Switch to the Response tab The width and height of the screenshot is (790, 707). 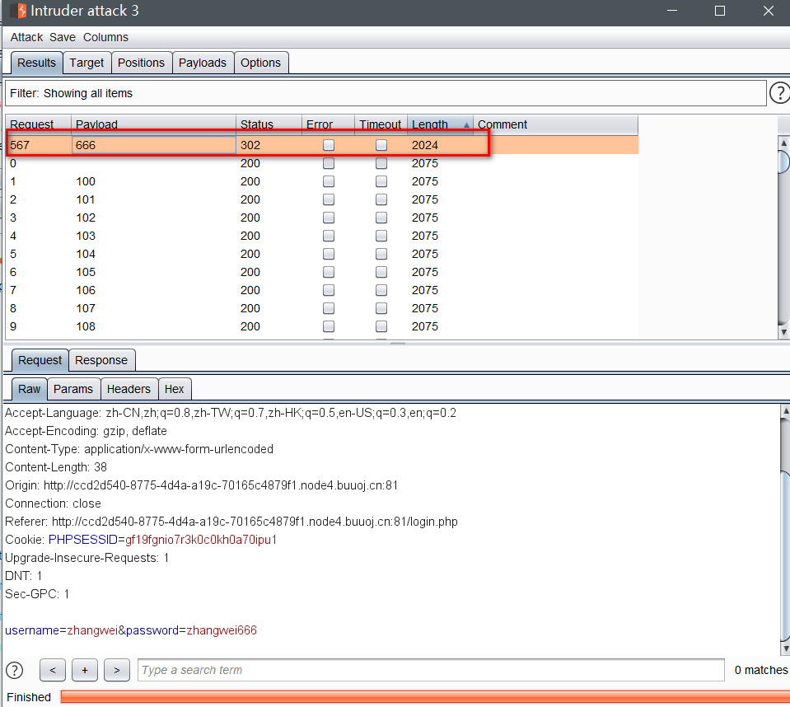point(101,360)
